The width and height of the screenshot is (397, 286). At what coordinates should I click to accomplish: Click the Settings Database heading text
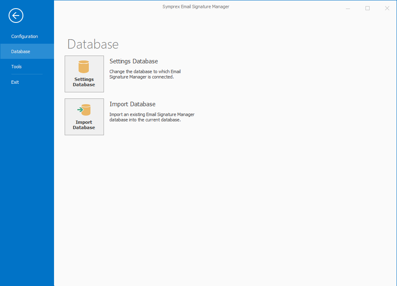(133, 61)
